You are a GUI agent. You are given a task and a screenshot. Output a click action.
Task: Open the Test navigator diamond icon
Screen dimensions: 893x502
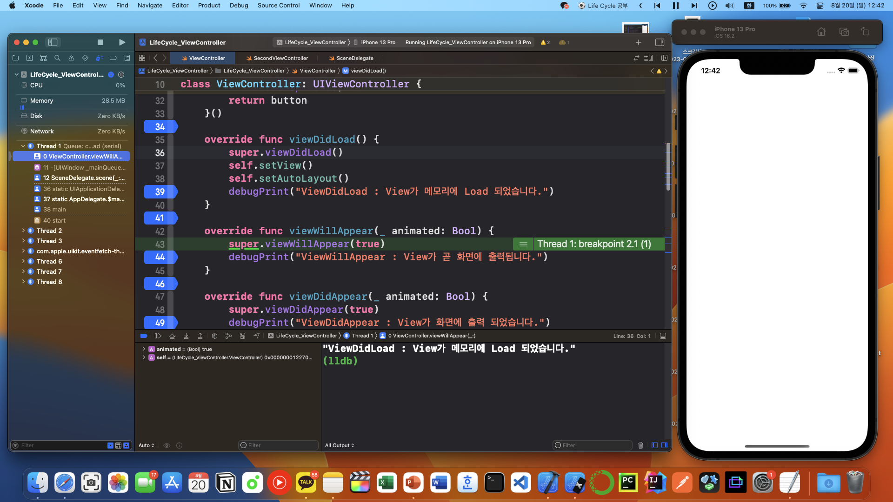pyautogui.click(x=85, y=58)
